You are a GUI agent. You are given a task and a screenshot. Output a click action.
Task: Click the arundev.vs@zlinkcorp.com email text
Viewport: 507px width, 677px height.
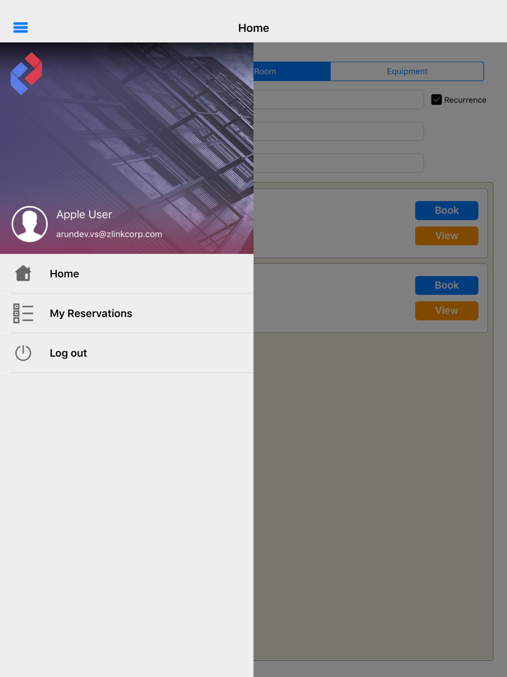[x=109, y=234]
